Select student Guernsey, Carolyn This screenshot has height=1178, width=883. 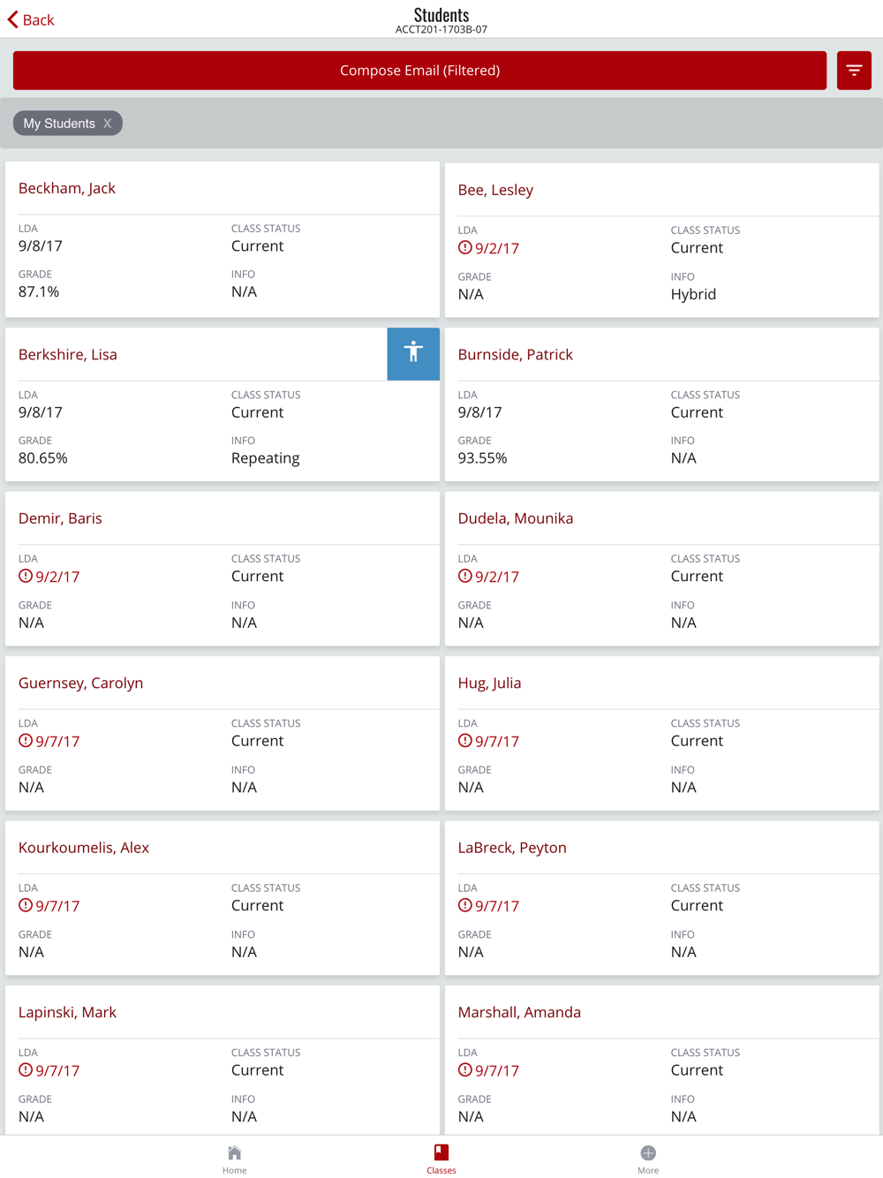80,683
